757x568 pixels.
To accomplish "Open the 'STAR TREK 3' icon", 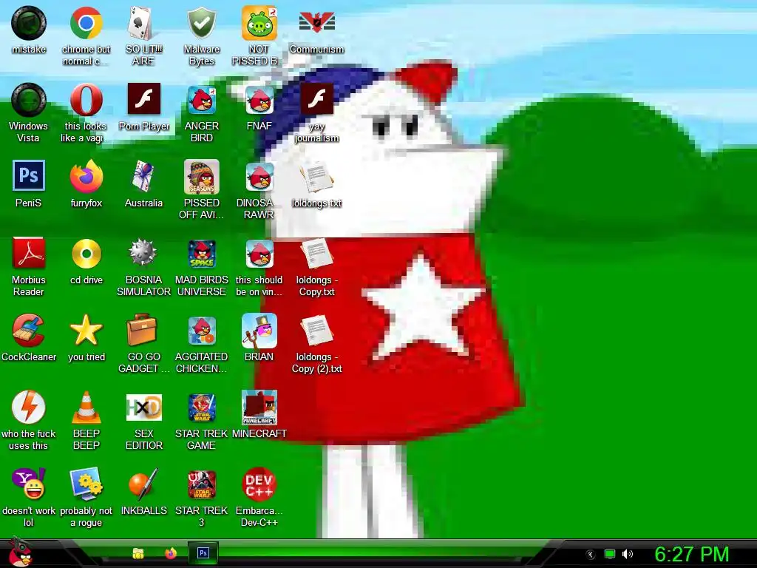I will [x=201, y=484].
